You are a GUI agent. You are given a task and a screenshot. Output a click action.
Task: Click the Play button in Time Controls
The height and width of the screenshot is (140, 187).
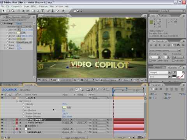click(x=160, y=45)
